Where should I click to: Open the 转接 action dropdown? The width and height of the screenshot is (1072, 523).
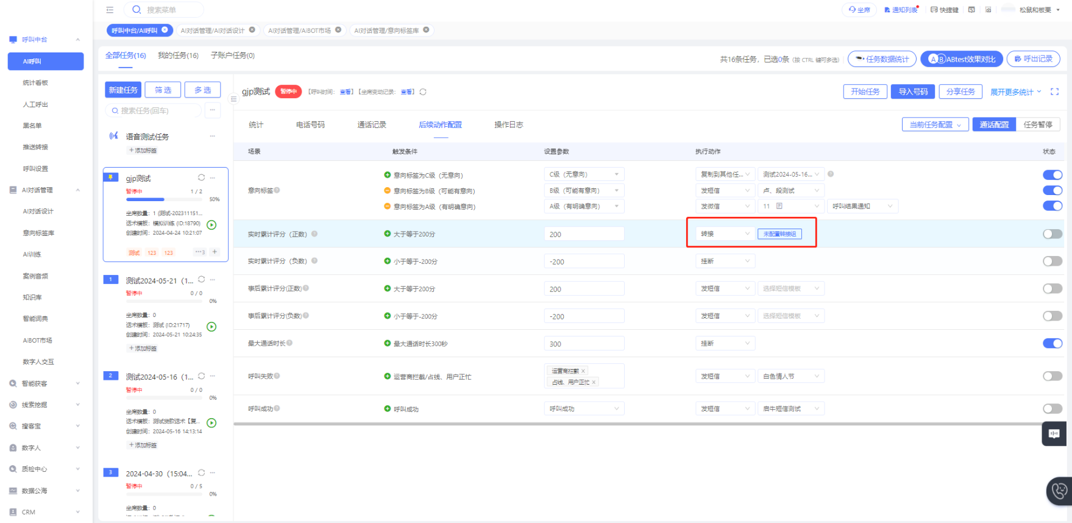point(725,234)
